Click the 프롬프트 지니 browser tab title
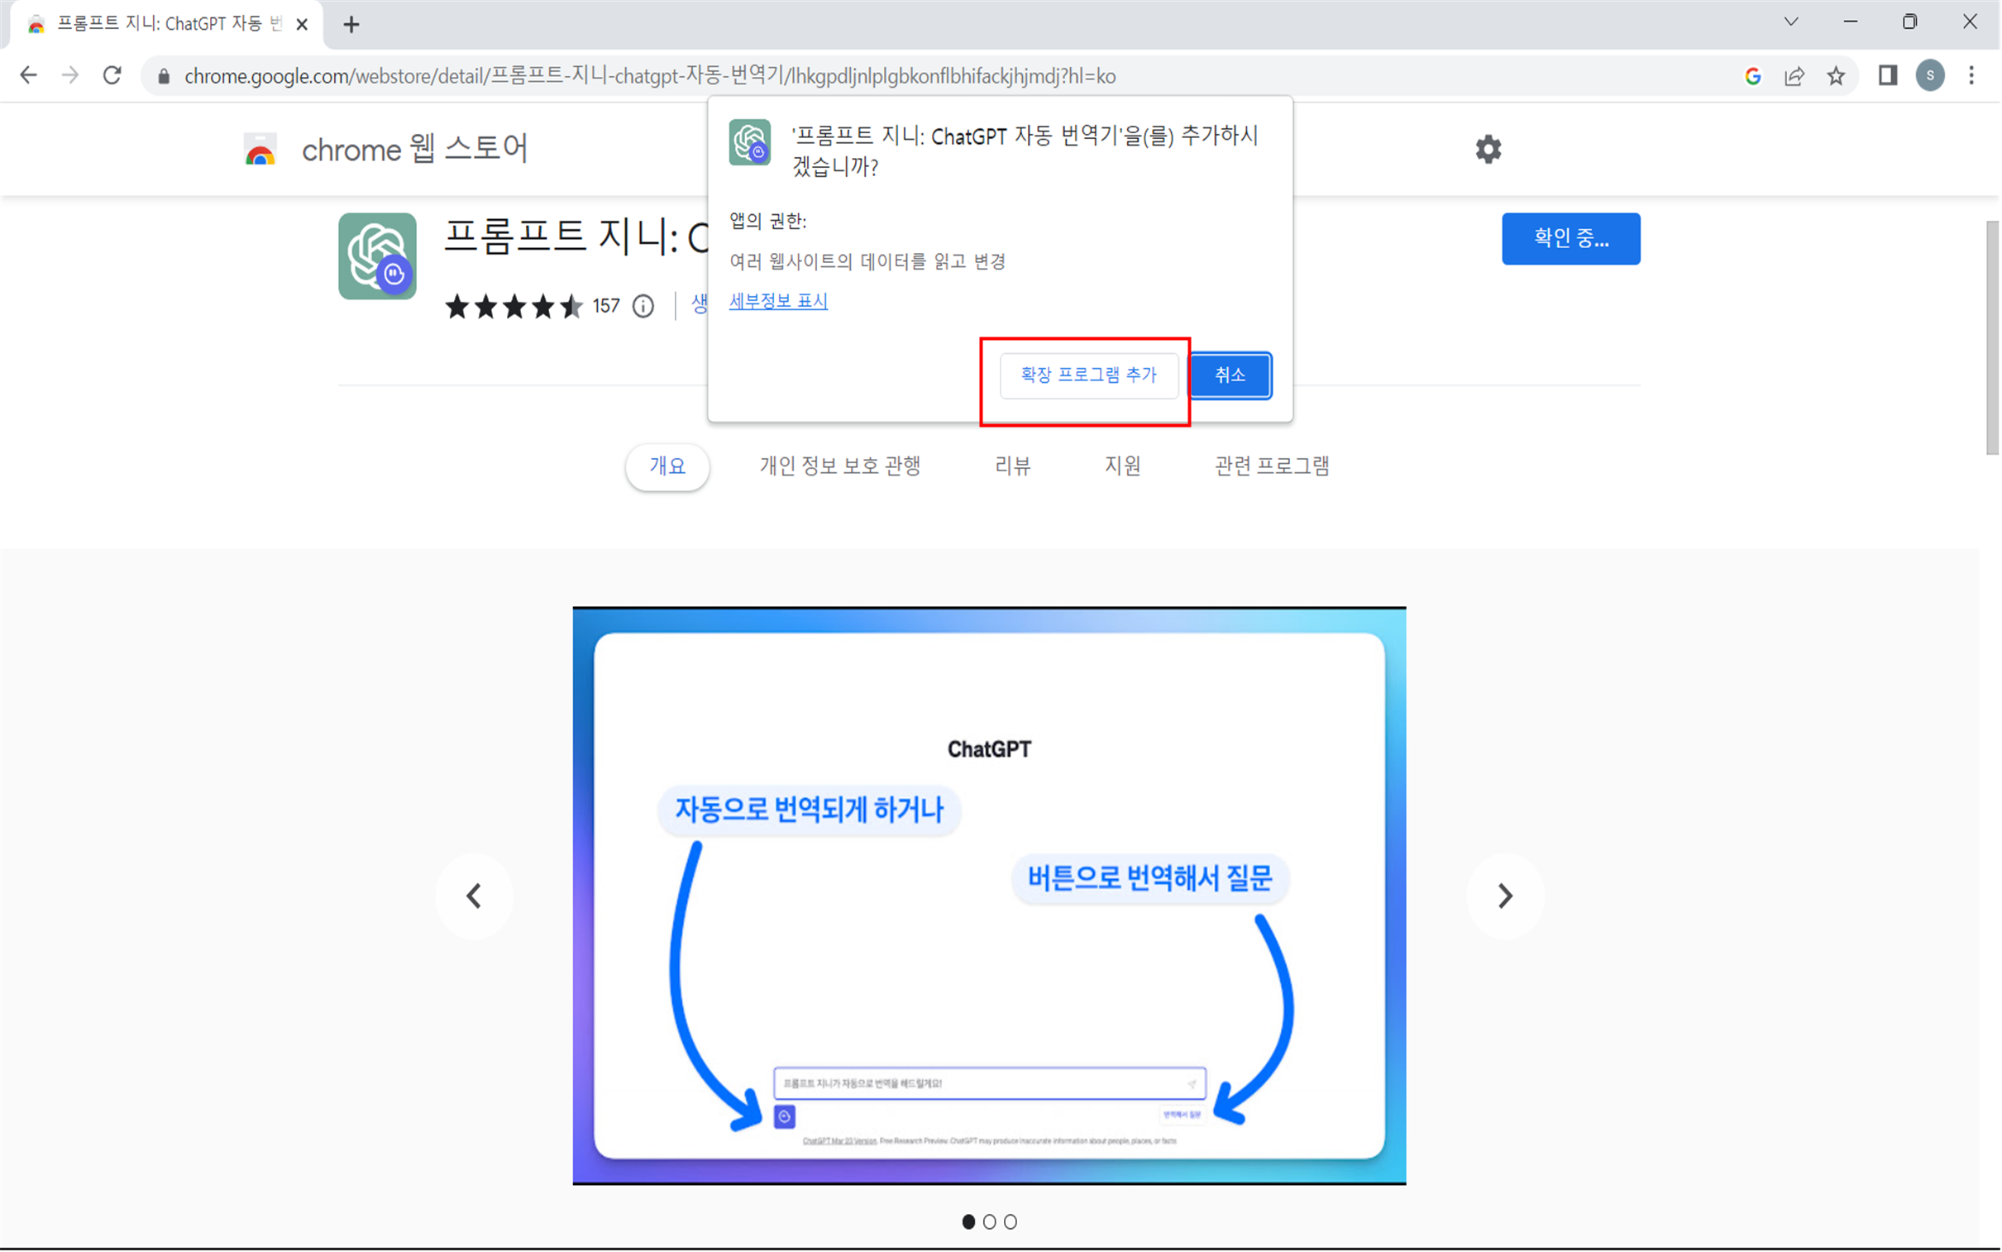This screenshot has width=2002, height=1252. click(x=170, y=24)
